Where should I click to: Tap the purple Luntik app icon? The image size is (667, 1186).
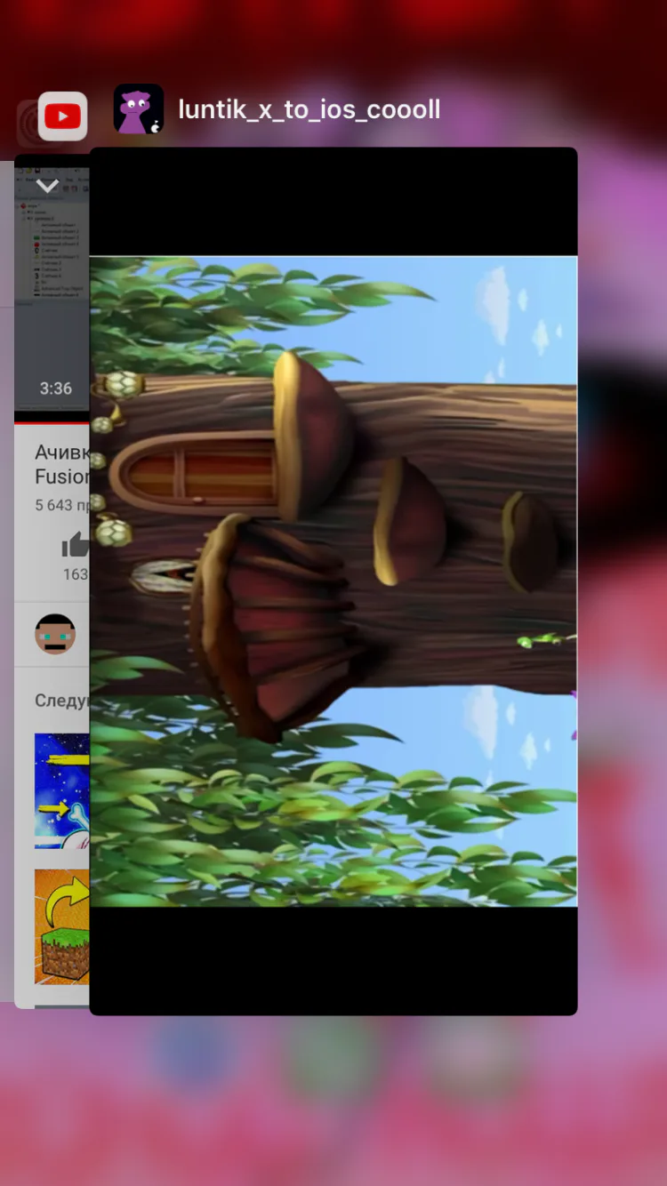tap(139, 109)
